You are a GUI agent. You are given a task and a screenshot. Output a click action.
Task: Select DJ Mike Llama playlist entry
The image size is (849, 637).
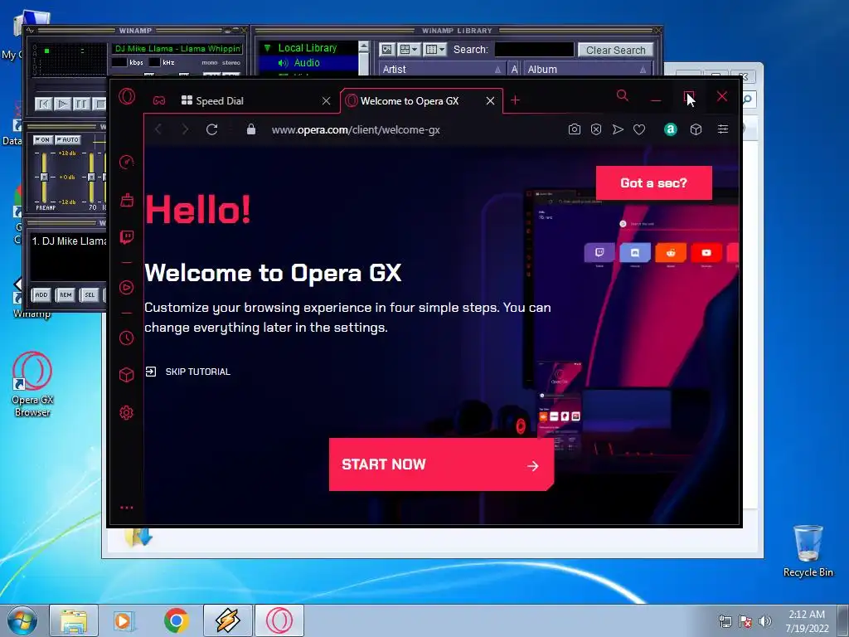pos(69,241)
